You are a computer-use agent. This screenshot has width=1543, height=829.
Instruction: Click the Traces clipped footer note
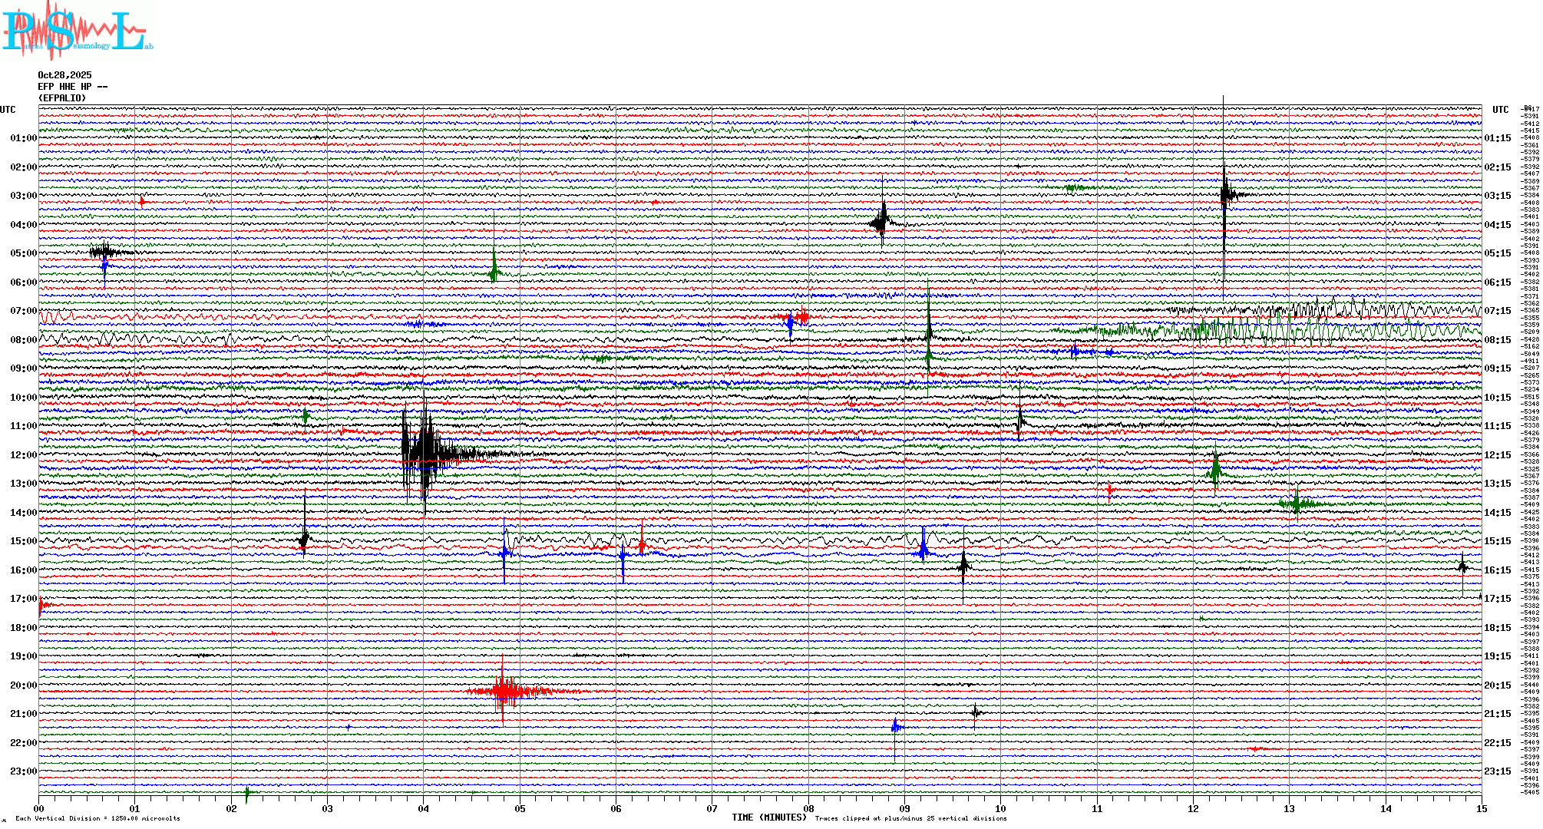910,818
